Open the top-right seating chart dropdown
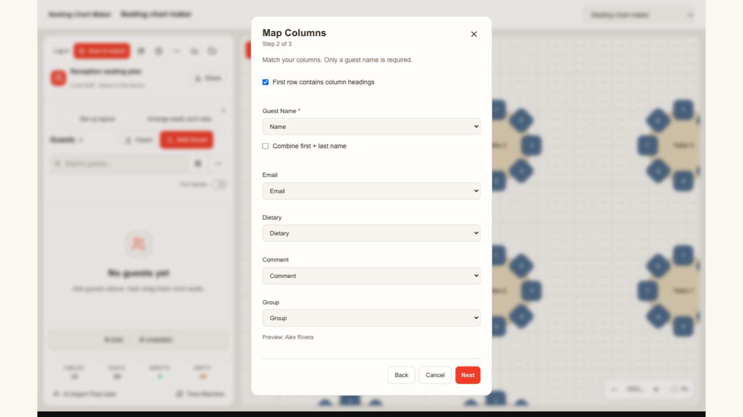The image size is (743, 417). point(640,15)
